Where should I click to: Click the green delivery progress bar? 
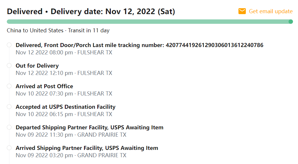[147, 21]
